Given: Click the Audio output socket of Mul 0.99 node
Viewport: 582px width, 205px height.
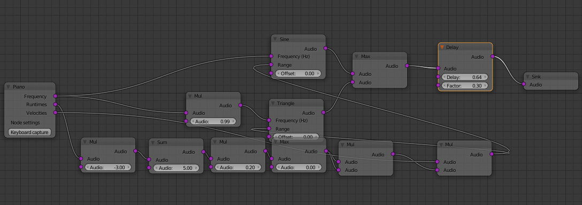Looking at the screenshot, I should pyautogui.click(x=240, y=106).
